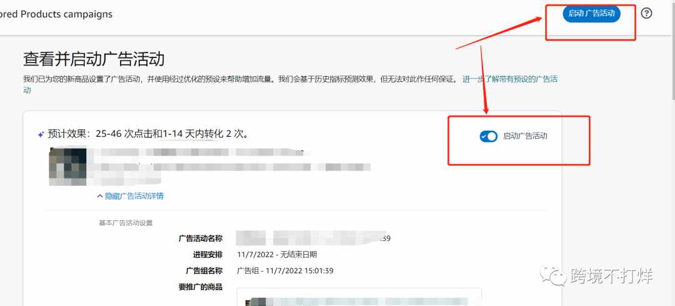Click the WeChat logo watermark icon

(553, 275)
